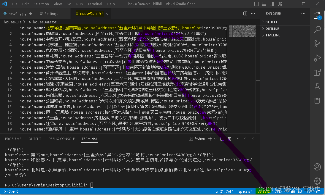The width and height of the screenshot is (325, 195).
Task: Open Explorer Views and More Actions ellipsis
Action: [x=303, y=14]
